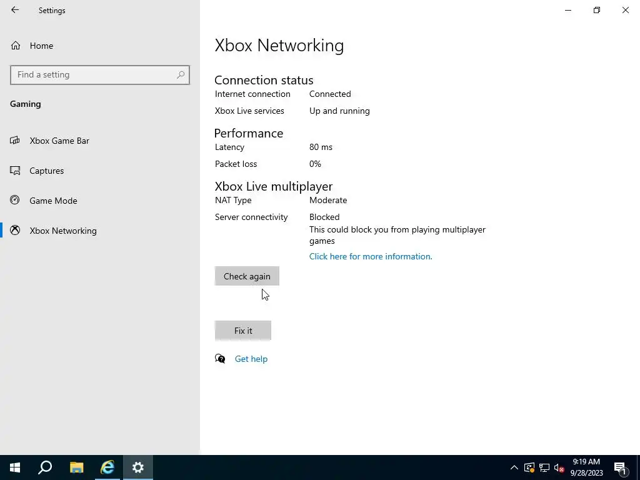Open taskbar Search magnifier

pos(45,467)
